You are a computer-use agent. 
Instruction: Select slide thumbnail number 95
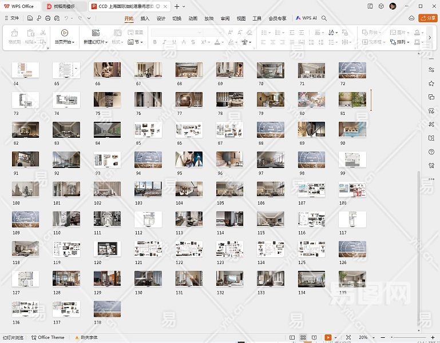189,159
